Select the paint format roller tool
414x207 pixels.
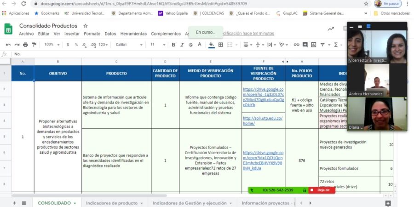[x=33, y=45]
